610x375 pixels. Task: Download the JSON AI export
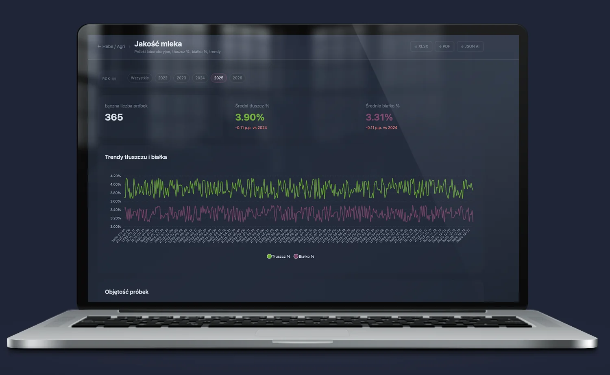[470, 47]
